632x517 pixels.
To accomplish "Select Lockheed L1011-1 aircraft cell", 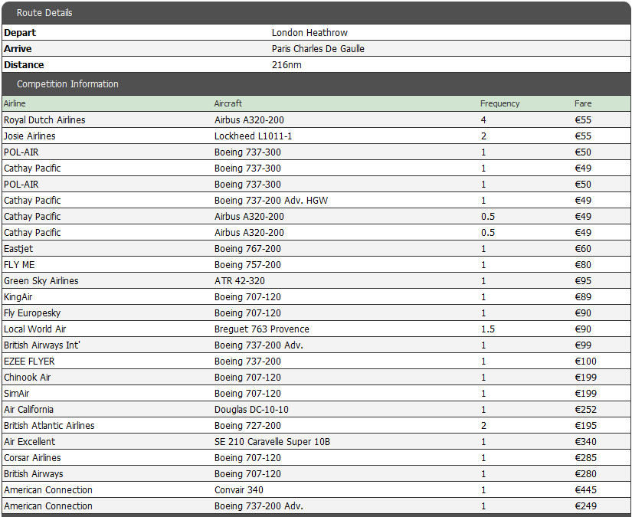I will pyautogui.click(x=253, y=136).
